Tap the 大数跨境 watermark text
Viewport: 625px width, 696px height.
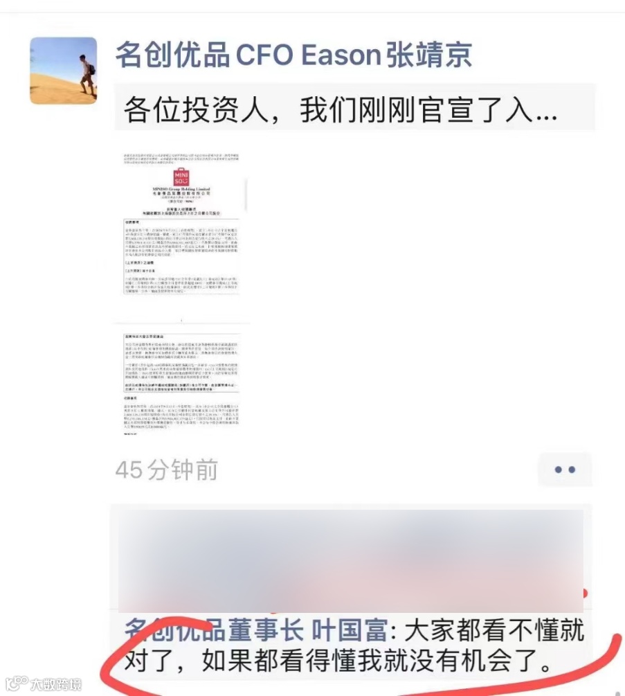56,684
